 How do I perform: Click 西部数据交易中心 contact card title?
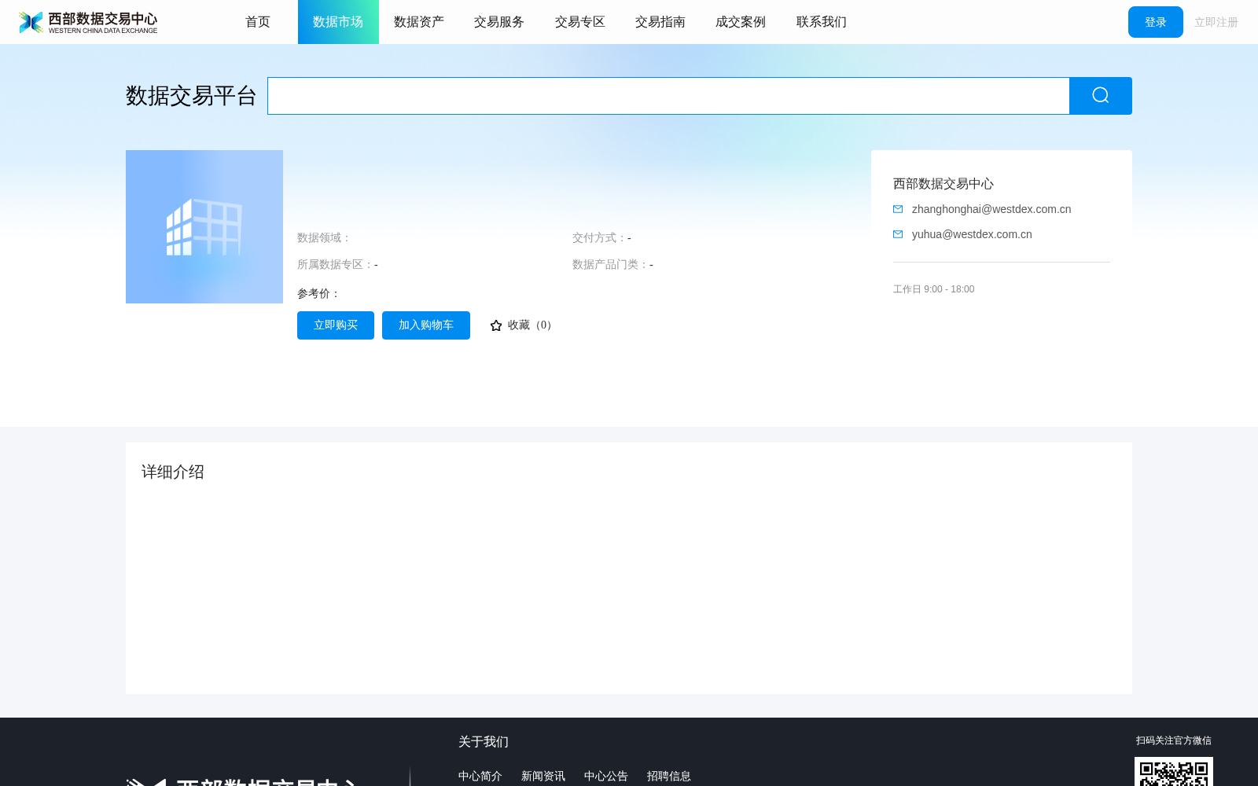(943, 184)
